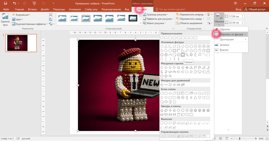The image size is (269, 141).
Task: Select the Plus equation shape
Action: click(x=162, y=85)
